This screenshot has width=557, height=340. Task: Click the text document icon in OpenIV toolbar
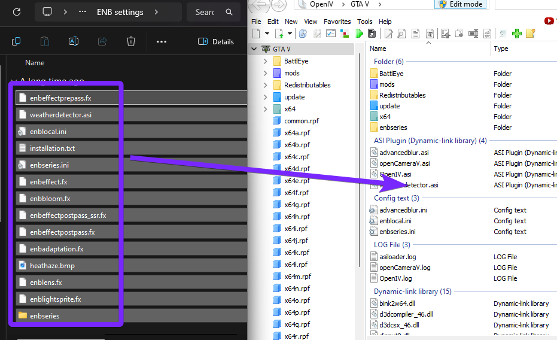[x=415, y=34]
